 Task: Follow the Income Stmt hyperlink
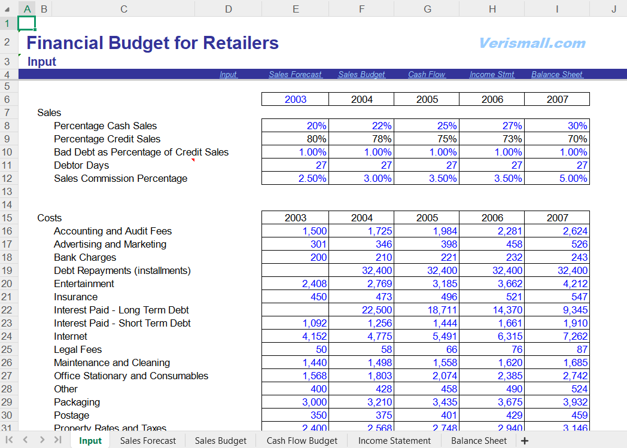pyautogui.click(x=492, y=75)
